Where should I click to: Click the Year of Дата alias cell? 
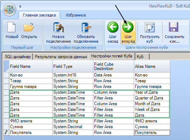point(152,92)
